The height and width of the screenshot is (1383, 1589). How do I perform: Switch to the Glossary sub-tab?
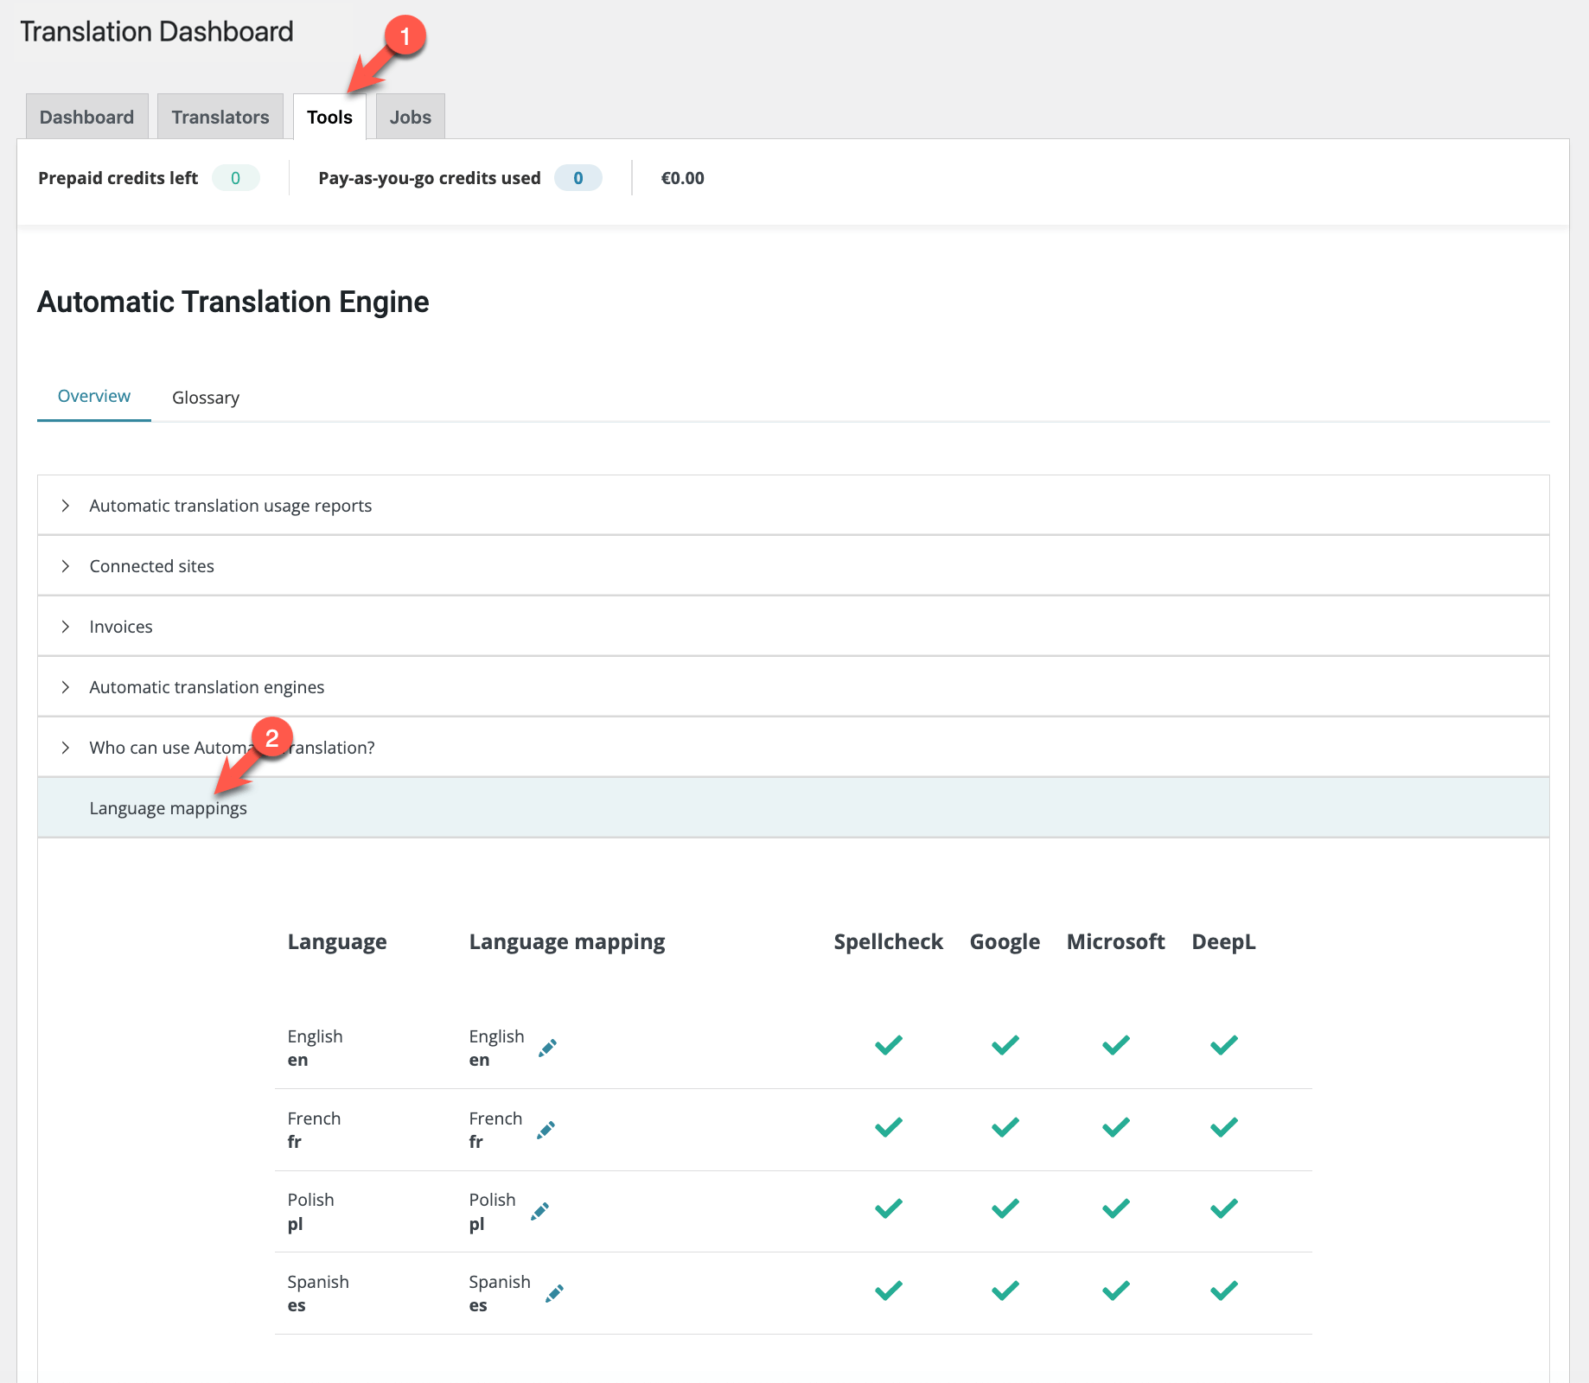point(206,398)
